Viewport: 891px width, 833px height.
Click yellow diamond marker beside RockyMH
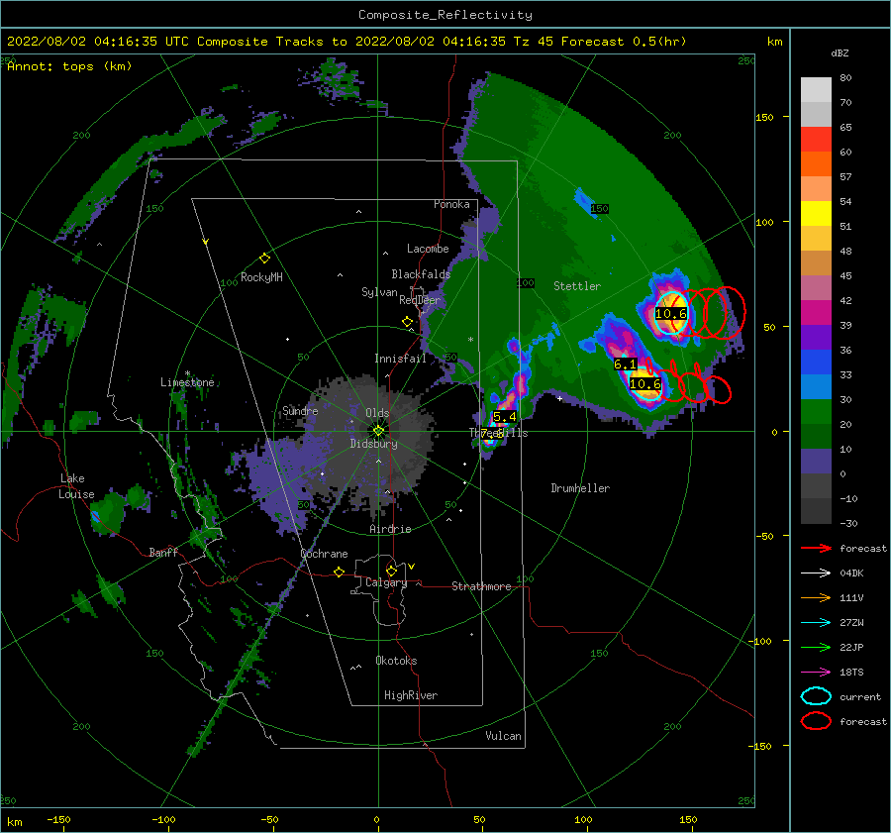[264, 259]
